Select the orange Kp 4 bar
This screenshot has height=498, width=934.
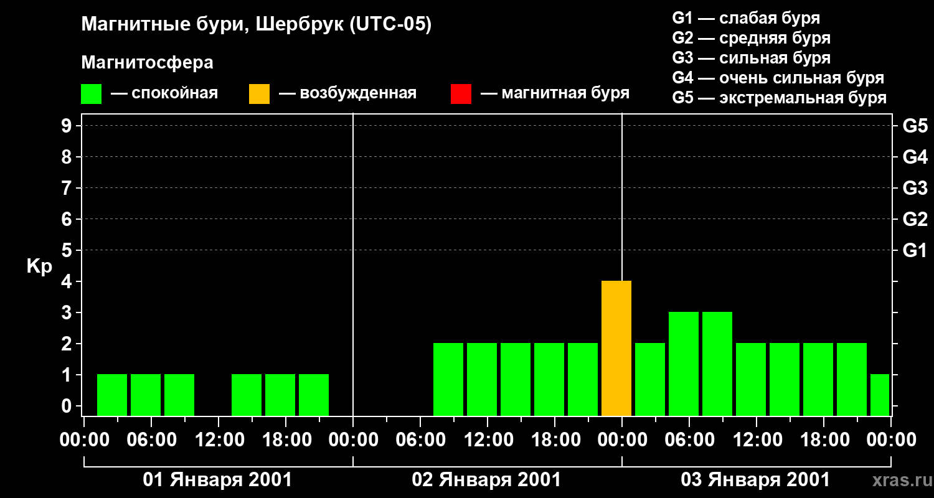[616, 349]
